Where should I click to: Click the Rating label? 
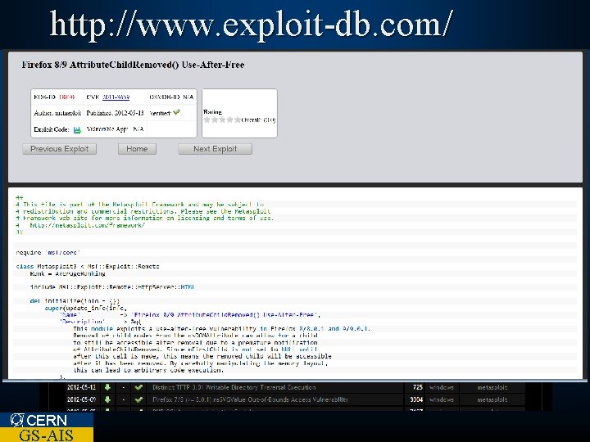[212, 111]
